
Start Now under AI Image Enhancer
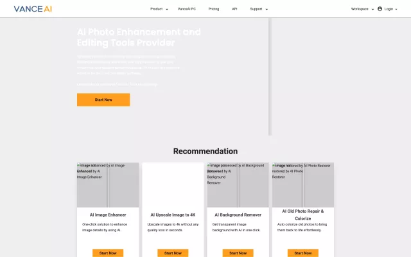click(108, 253)
